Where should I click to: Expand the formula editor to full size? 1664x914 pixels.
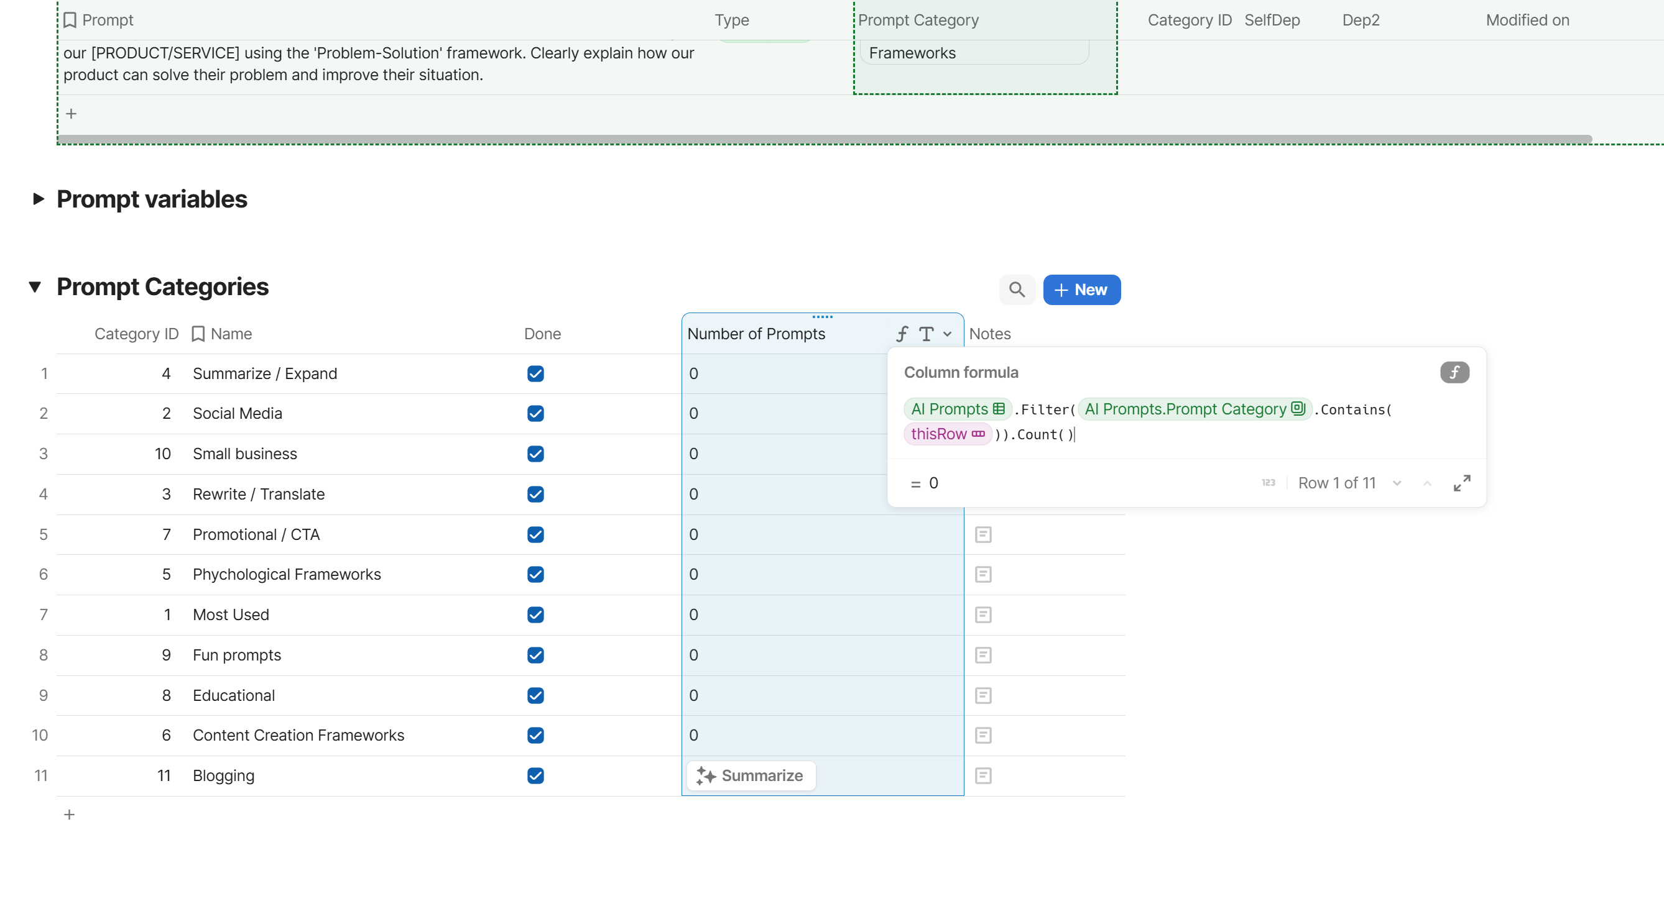1462,483
